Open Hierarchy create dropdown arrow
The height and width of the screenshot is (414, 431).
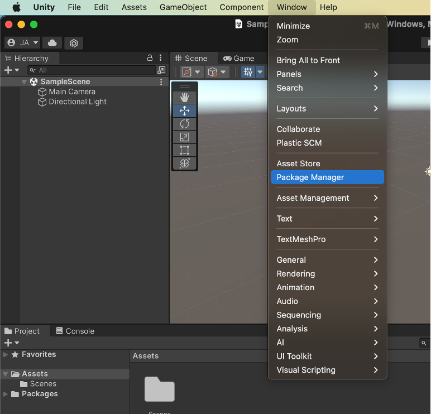click(x=17, y=70)
